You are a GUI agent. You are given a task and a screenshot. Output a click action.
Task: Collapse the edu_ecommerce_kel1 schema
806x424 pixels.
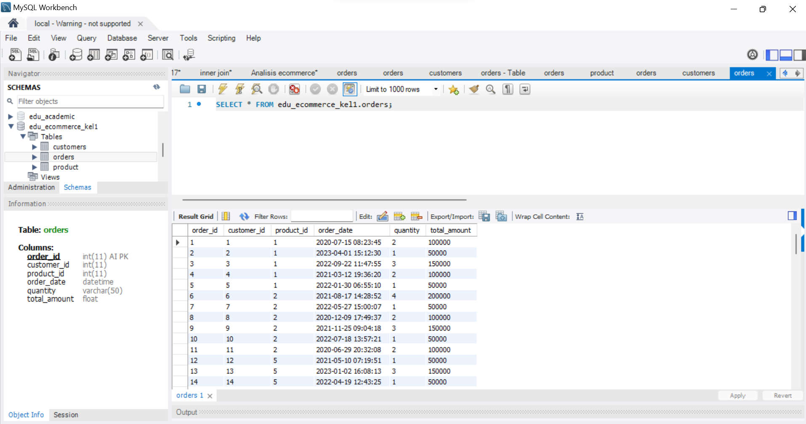11,126
